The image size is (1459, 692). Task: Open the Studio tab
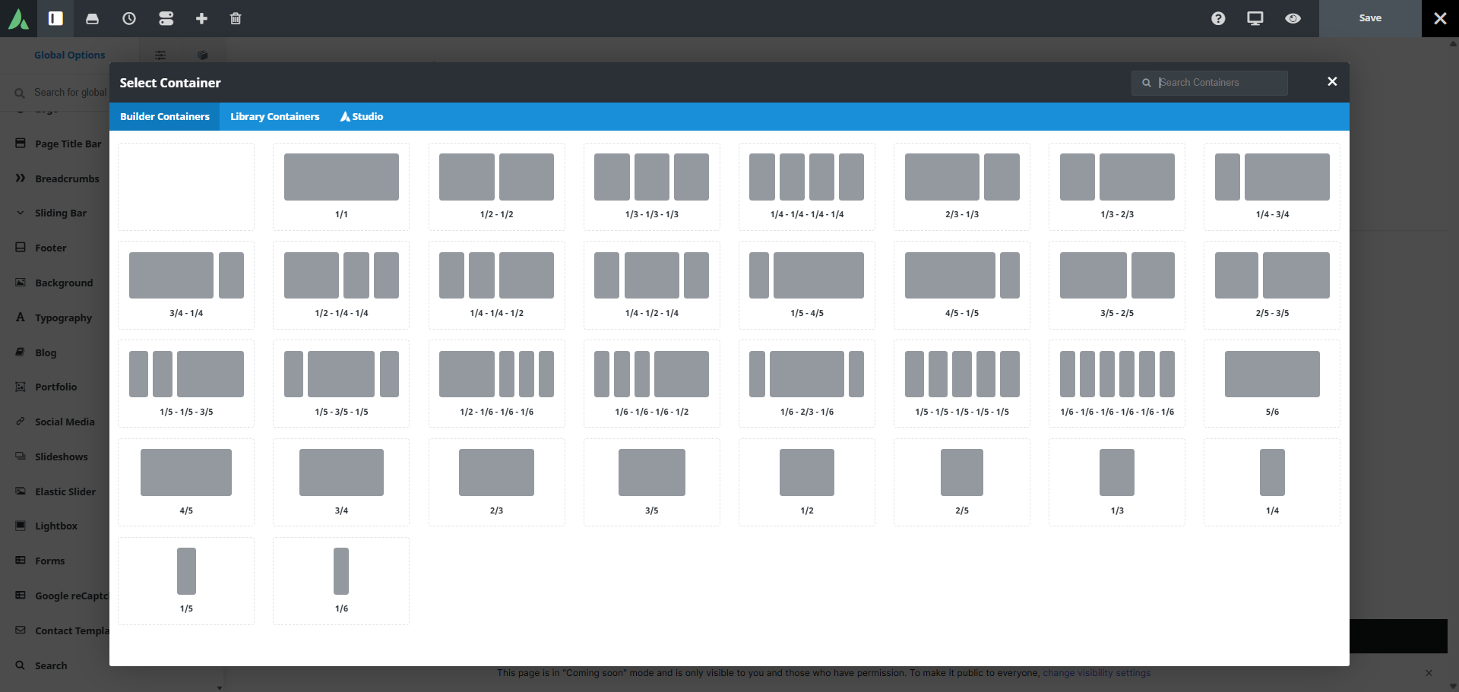tap(362, 116)
